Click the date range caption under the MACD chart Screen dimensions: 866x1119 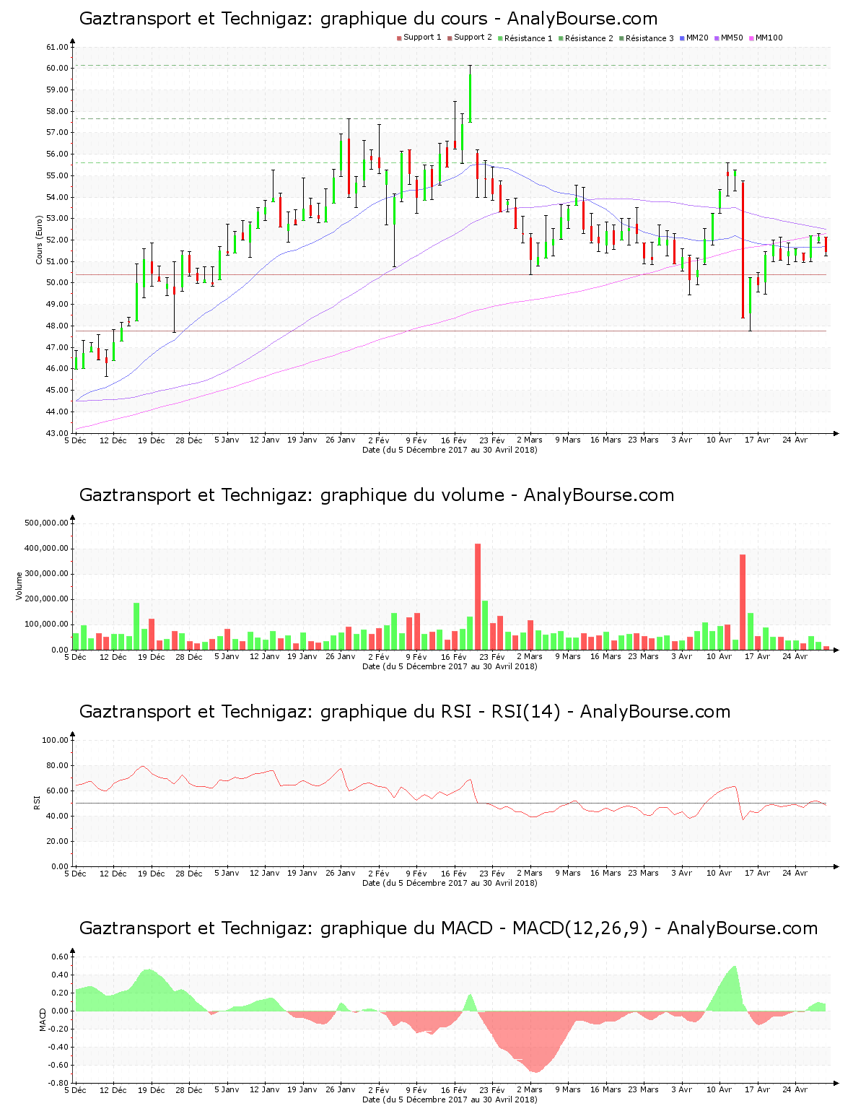tap(450, 1100)
